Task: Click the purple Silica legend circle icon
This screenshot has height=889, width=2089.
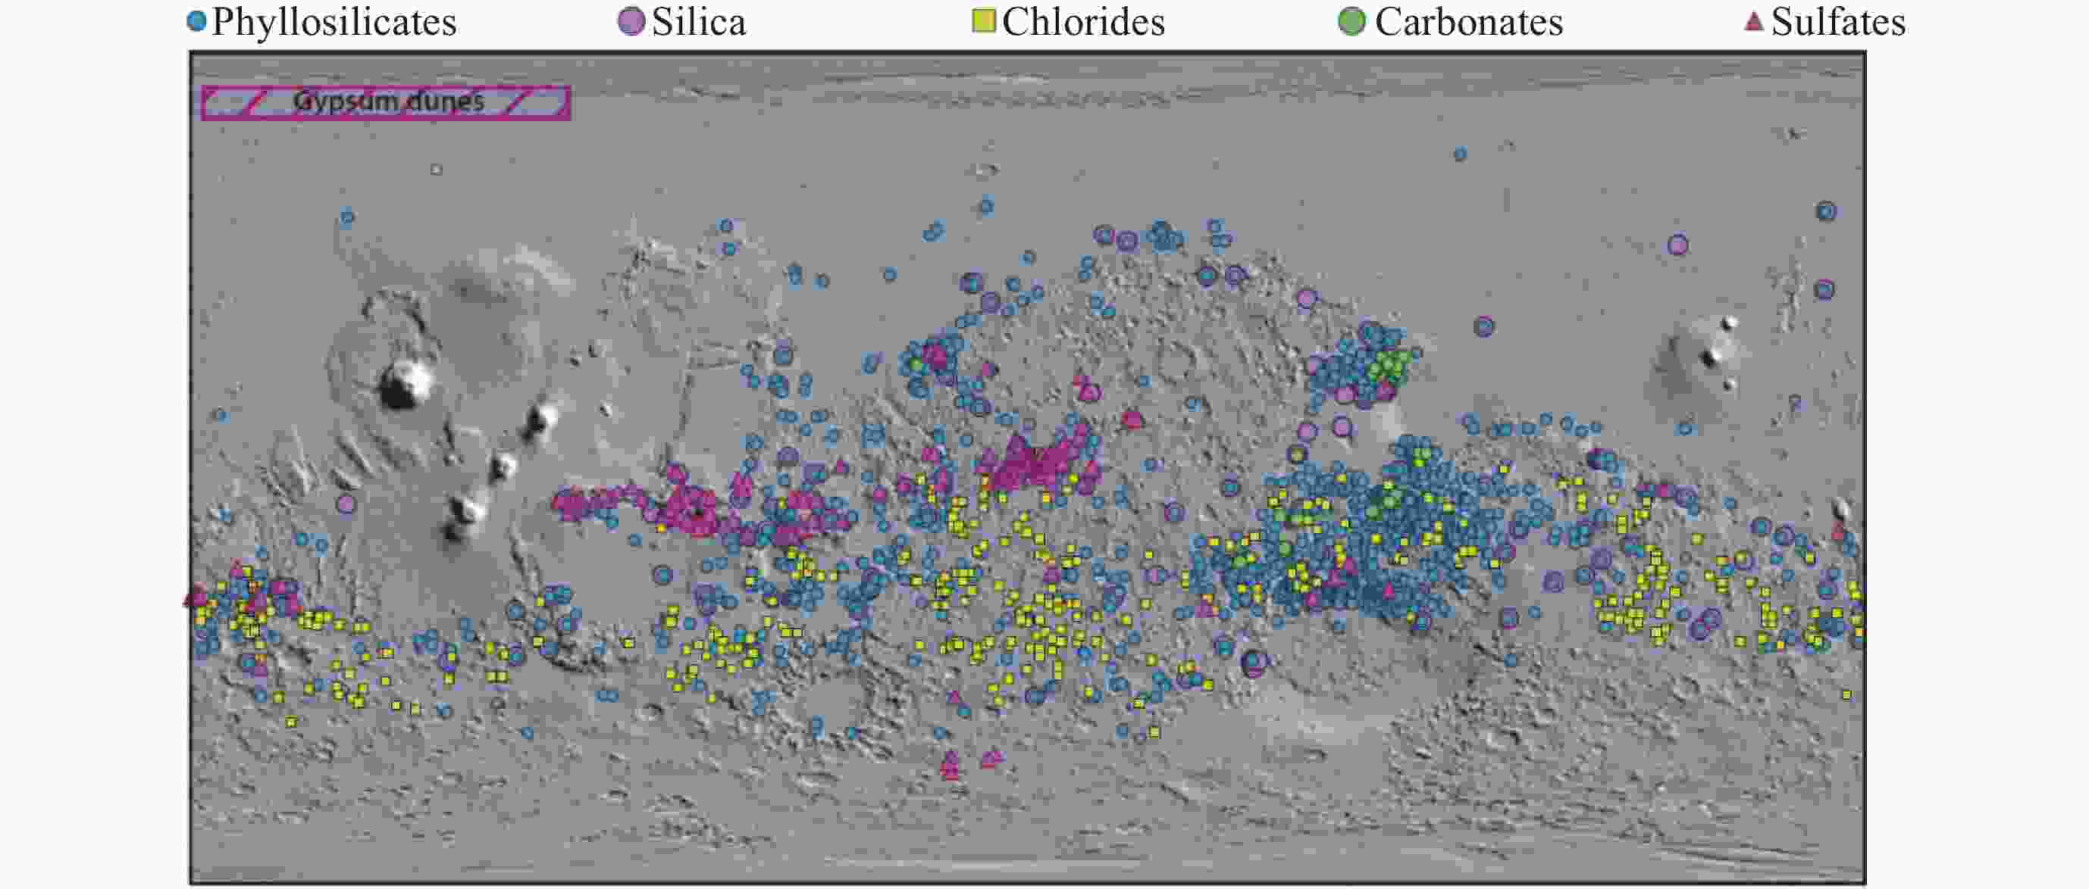Action: (631, 21)
